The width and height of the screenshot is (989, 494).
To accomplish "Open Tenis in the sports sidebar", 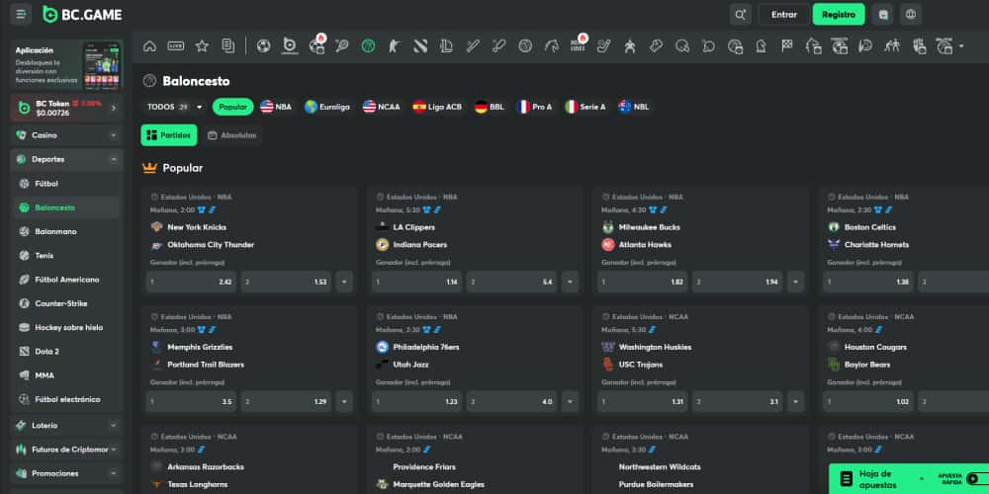I will coord(45,256).
